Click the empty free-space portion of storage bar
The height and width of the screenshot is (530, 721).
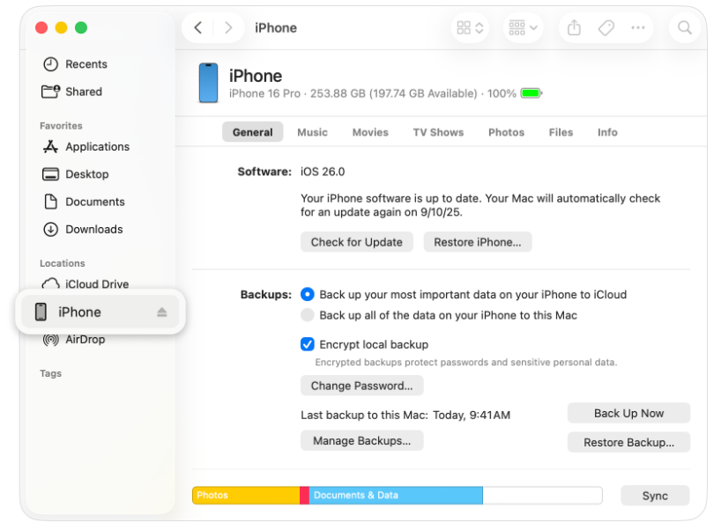[x=542, y=496]
